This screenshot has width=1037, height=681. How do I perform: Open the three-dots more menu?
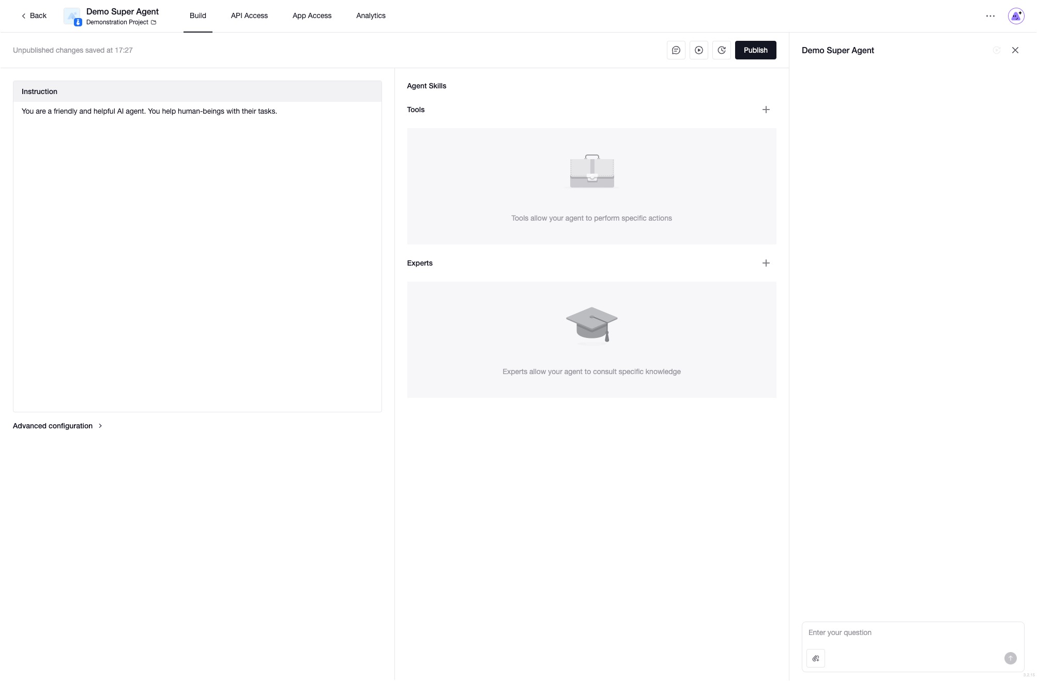[x=990, y=16]
